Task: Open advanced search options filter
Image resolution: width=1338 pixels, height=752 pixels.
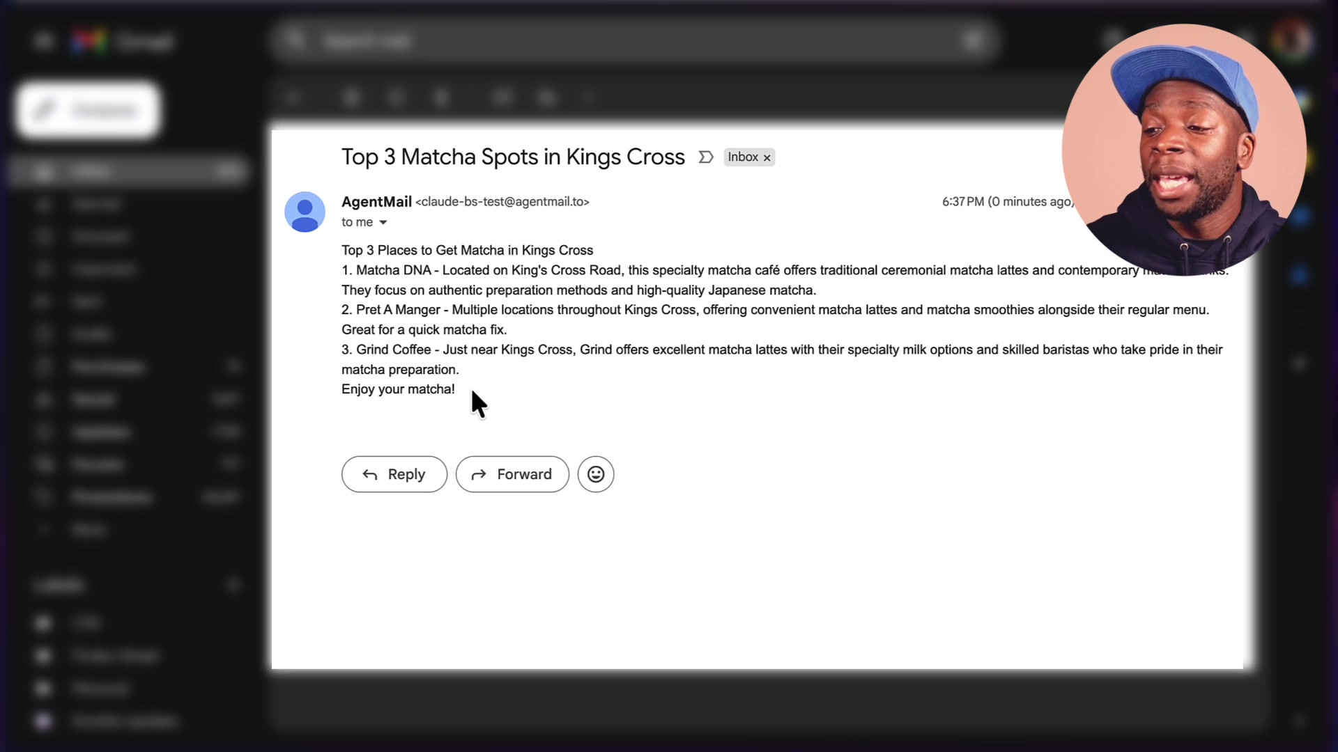Action: [x=974, y=40]
